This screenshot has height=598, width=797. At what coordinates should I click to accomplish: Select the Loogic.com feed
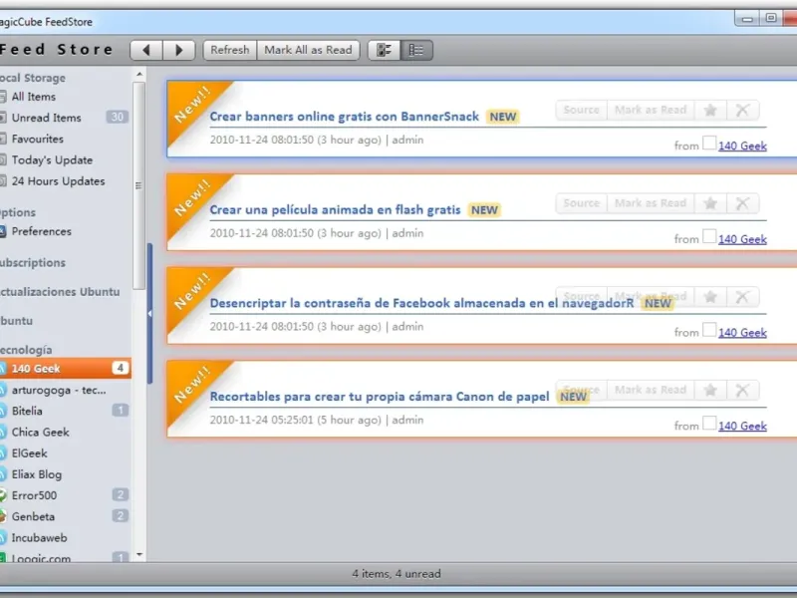click(41, 558)
